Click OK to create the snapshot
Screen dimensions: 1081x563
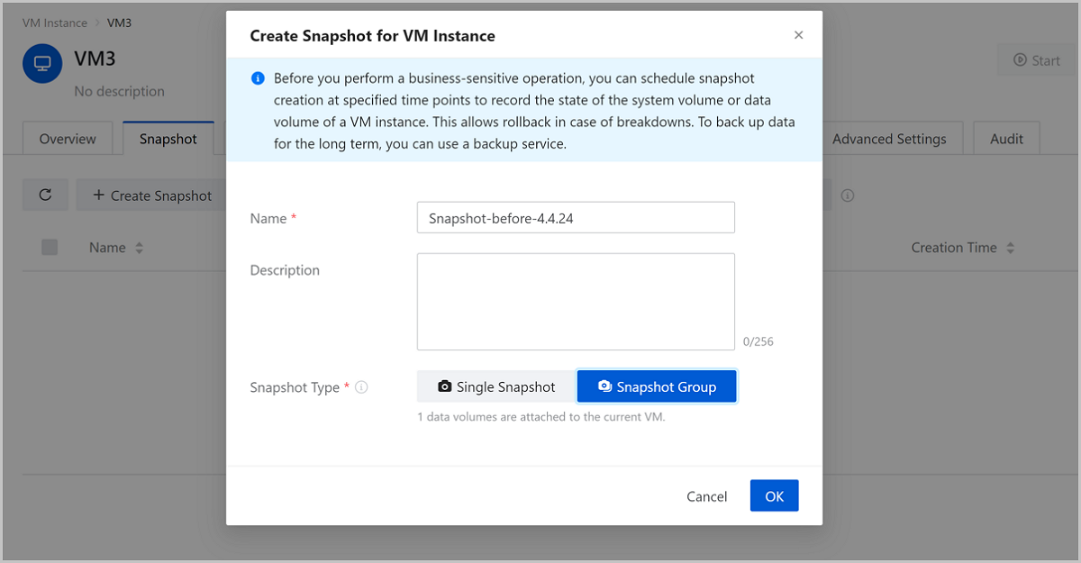[x=774, y=496]
